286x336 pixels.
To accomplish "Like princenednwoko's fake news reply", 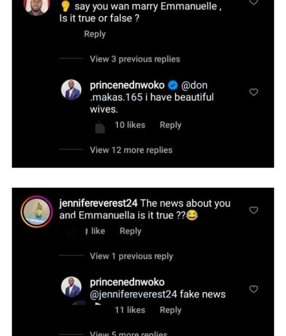I will pos(253,289).
